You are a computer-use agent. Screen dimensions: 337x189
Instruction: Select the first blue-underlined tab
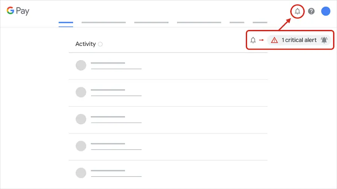66,23
